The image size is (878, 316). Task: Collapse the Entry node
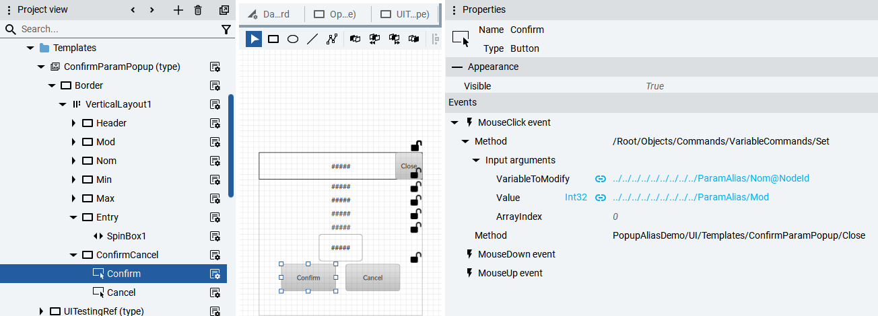click(x=73, y=217)
